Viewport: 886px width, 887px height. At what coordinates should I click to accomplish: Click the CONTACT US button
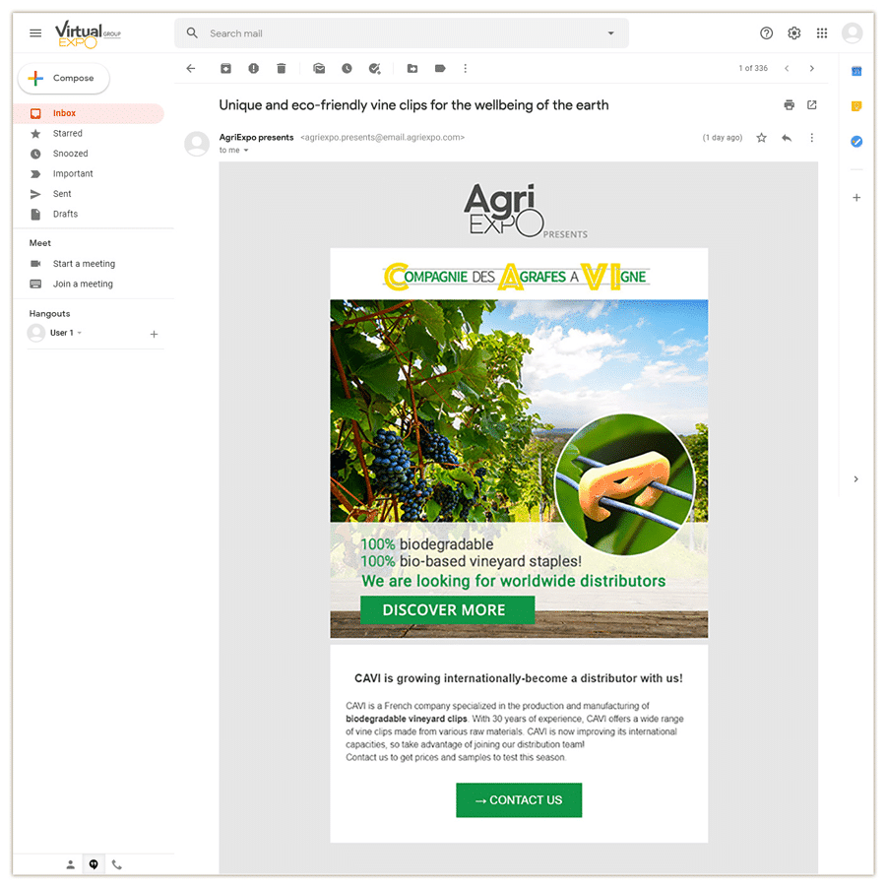coord(519,800)
